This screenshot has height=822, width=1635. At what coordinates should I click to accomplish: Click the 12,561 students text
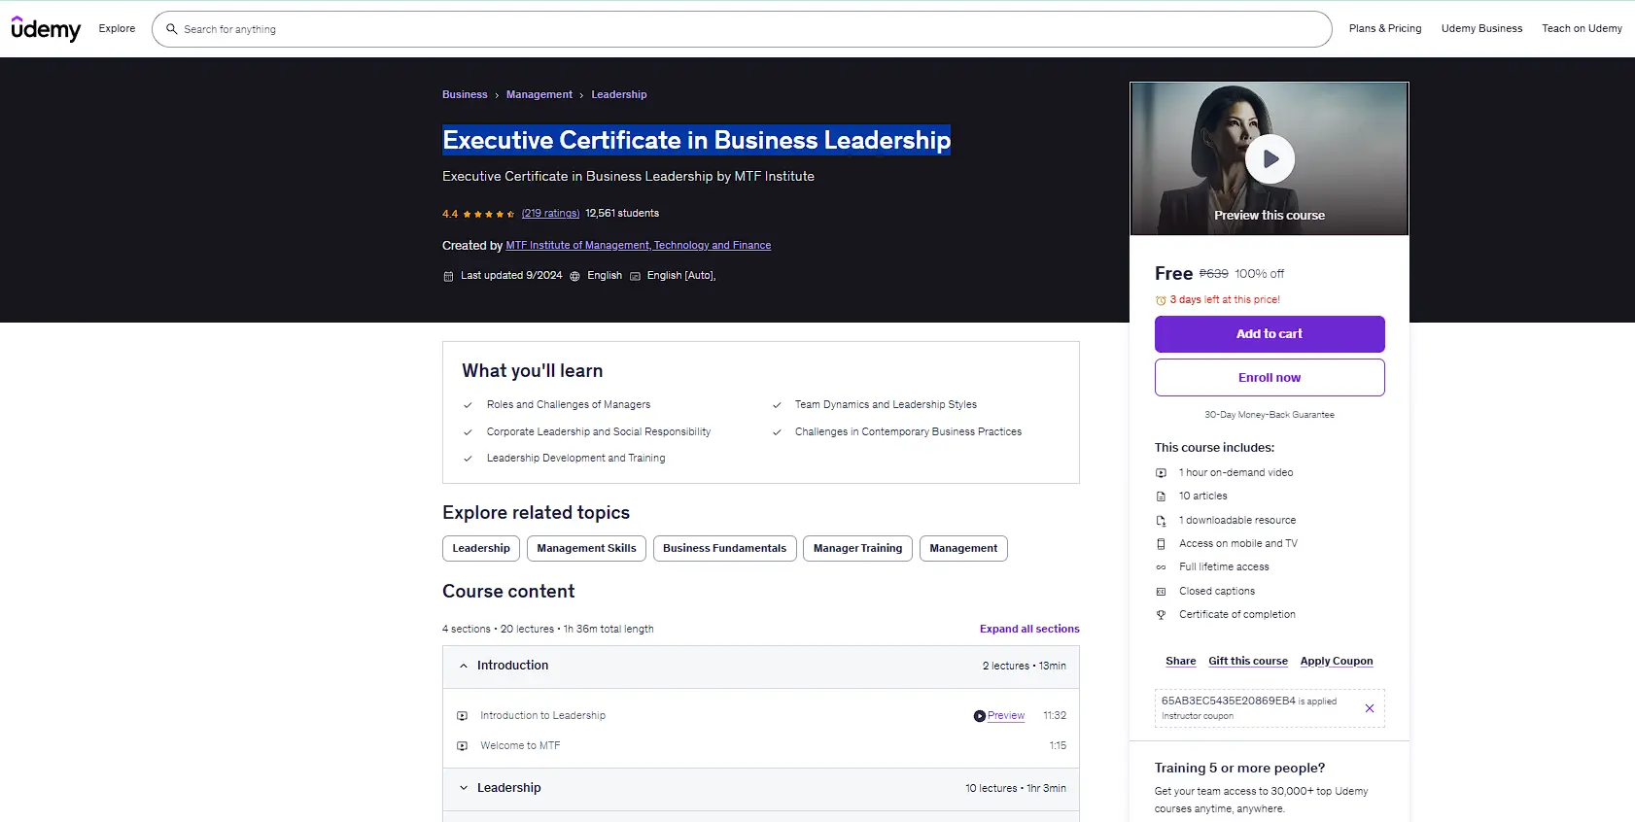click(622, 214)
